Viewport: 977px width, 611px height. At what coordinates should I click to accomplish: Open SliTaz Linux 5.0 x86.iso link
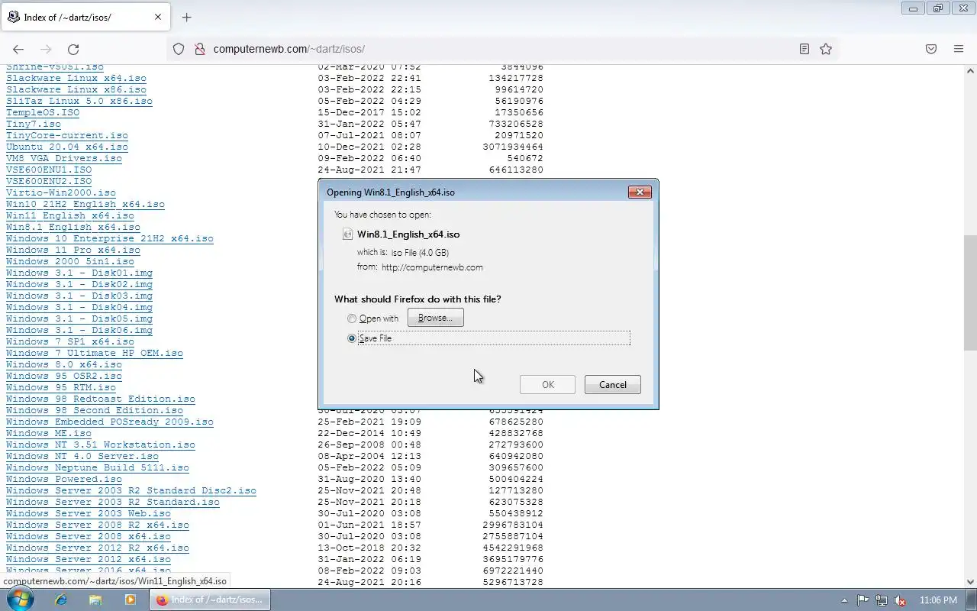click(79, 101)
